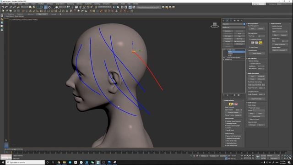This screenshot has height=165, width=293.
Task: Toggle Percent Snap icon
Action: click(88, 7)
